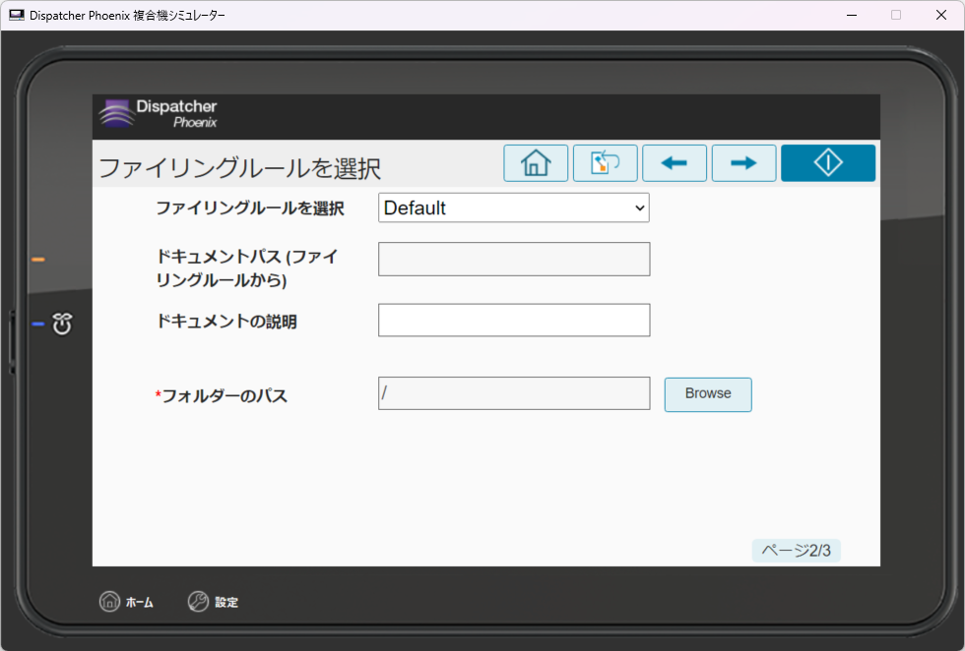Click the ドキュメントパス text field

[513, 259]
